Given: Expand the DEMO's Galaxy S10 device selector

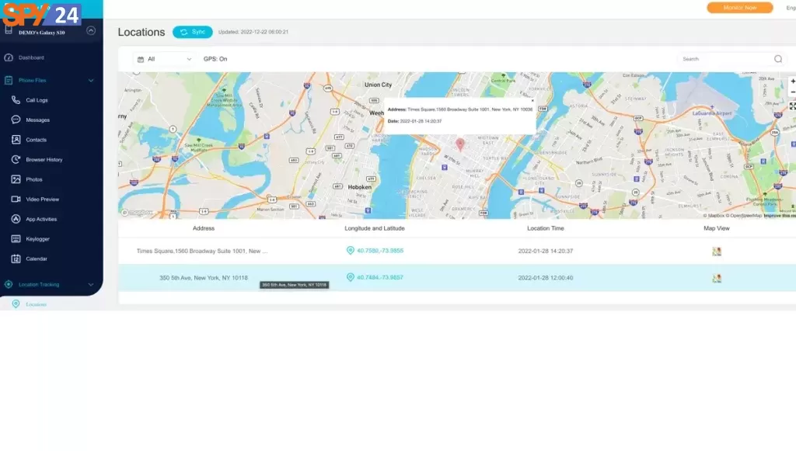Looking at the screenshot, I should tap(91, 30).
